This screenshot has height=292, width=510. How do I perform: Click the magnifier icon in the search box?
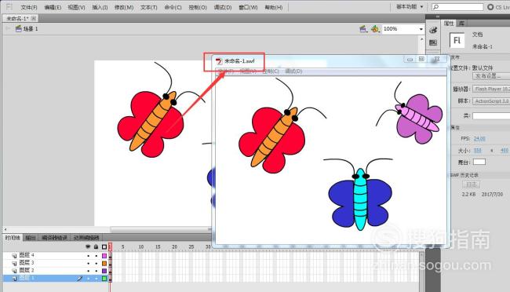(x=436, y=6)
